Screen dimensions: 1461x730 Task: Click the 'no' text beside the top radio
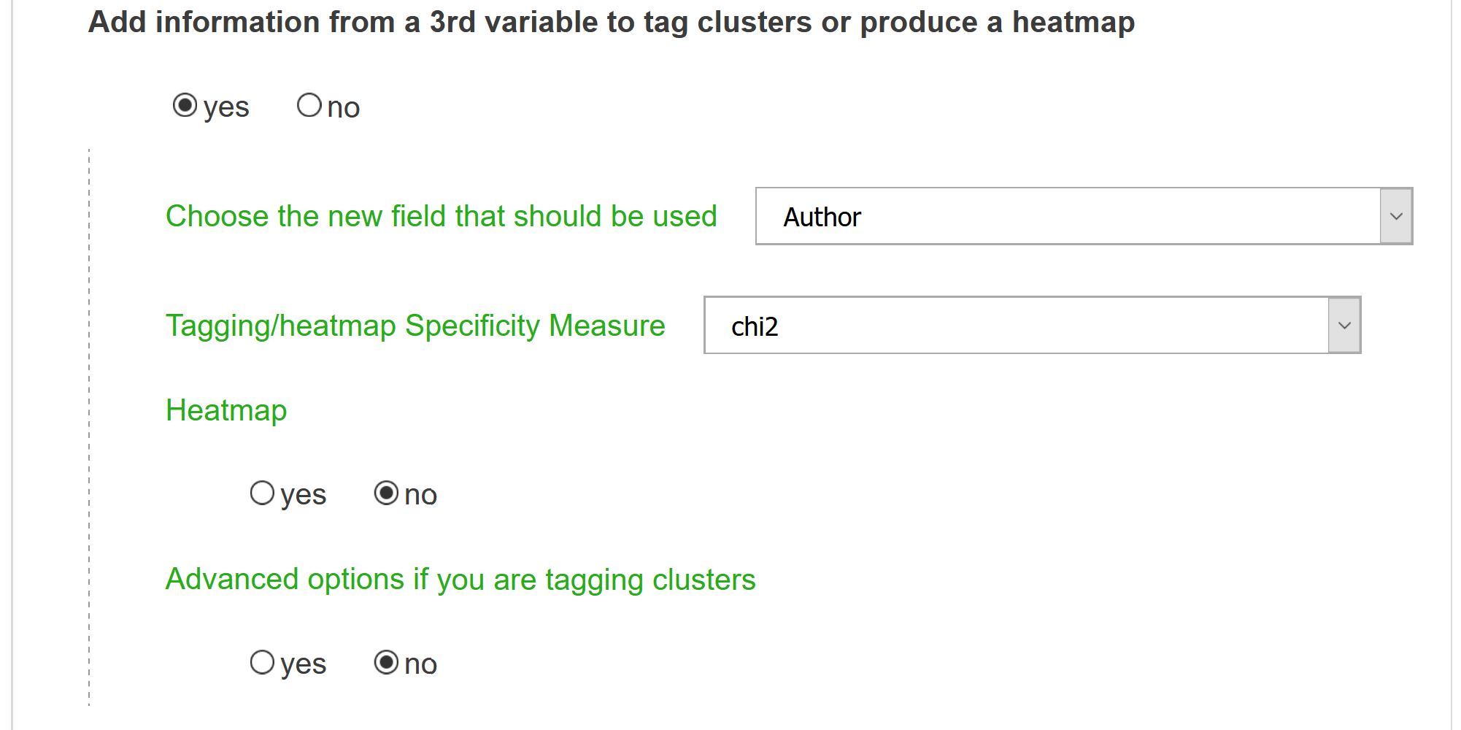(x=343, y=108)
